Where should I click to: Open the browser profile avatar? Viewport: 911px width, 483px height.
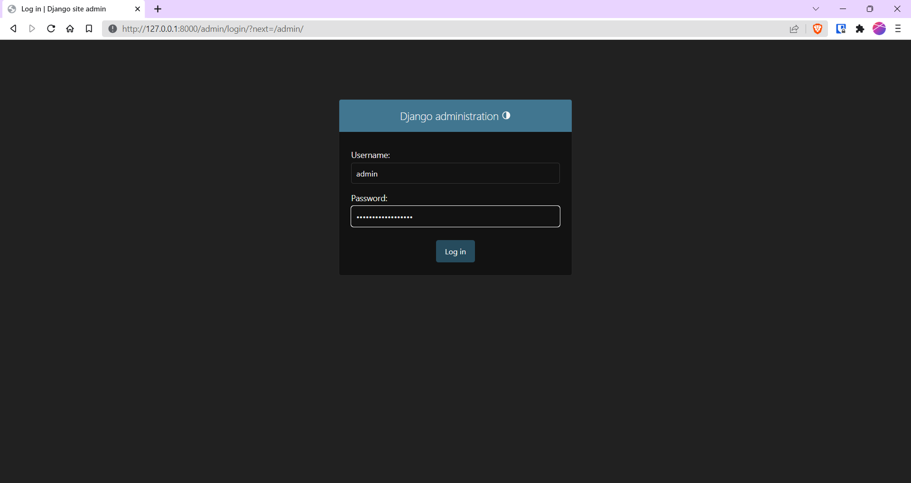[x=879, y=28]
